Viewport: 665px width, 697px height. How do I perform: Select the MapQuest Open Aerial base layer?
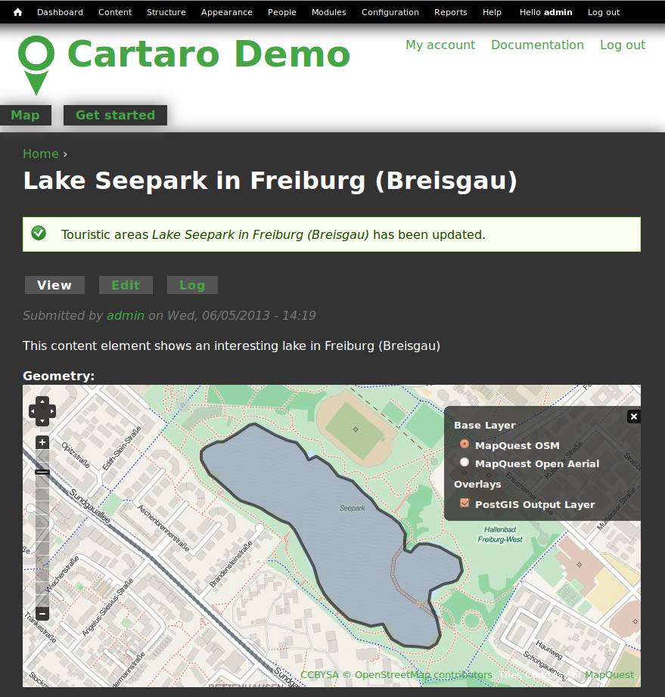coord(464,461)
